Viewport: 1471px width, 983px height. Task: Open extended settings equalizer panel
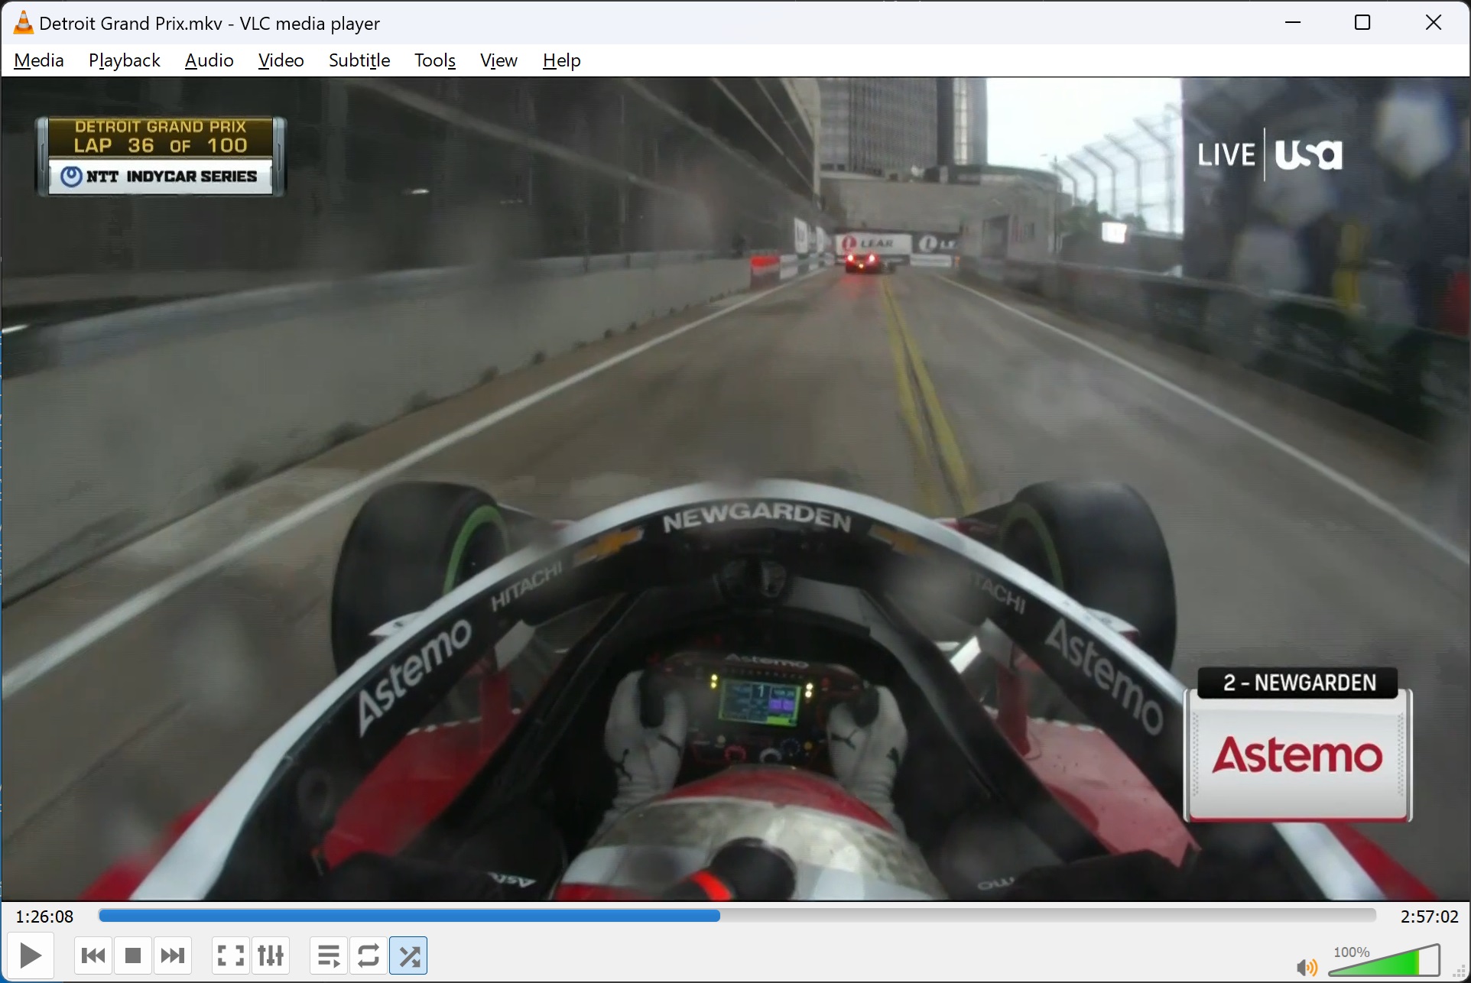pyautogui.click(x=271, y=955)
